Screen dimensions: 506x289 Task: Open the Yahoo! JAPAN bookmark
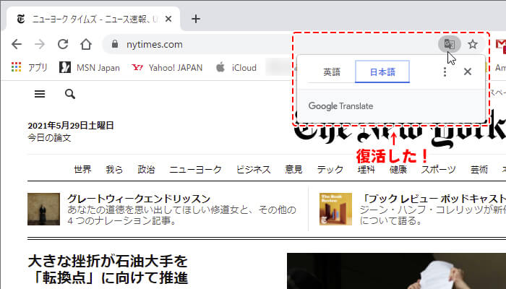167,68
